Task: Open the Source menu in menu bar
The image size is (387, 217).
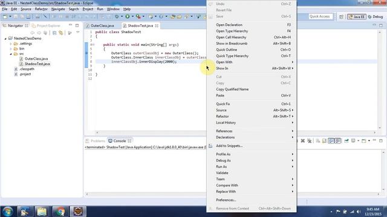Action: (26, 9)
